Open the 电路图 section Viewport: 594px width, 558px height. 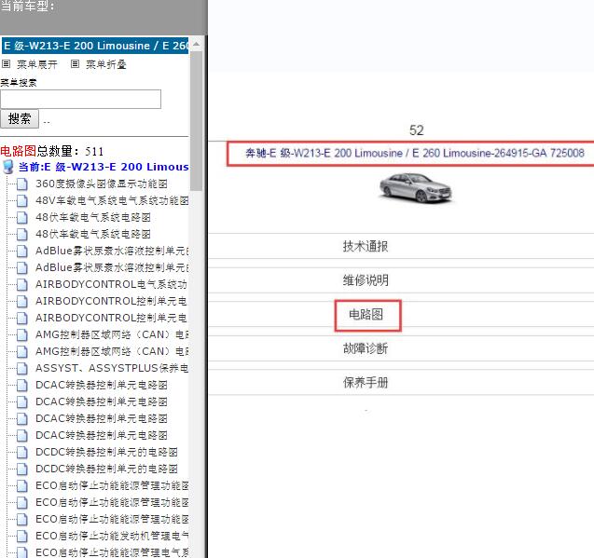coord(366,314)
